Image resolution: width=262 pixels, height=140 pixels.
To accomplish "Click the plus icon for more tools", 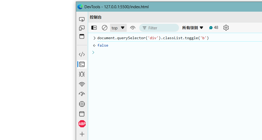I will click(x=82, y=134).
